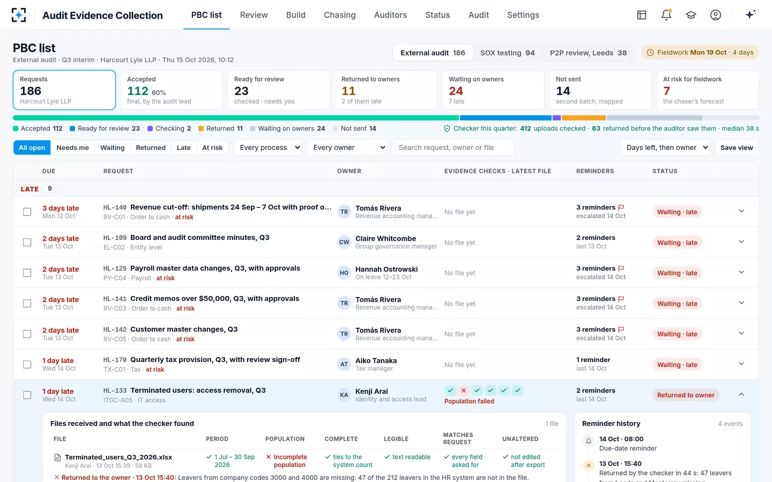Viewport: 772px width, 482px height.
Task: Click the Audit Evidence Collection app logo
Action: (19, 15)
